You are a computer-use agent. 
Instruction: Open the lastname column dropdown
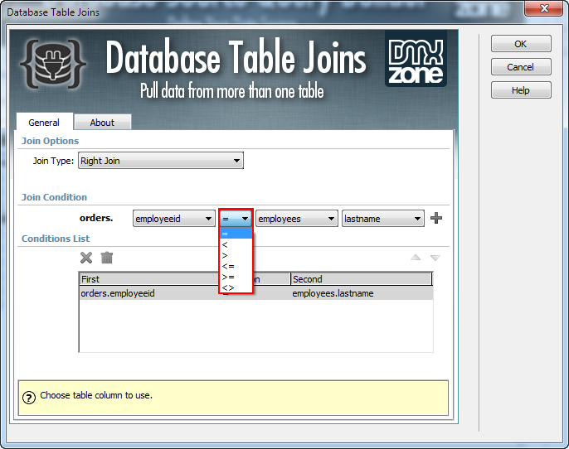(x=383, y=219)
